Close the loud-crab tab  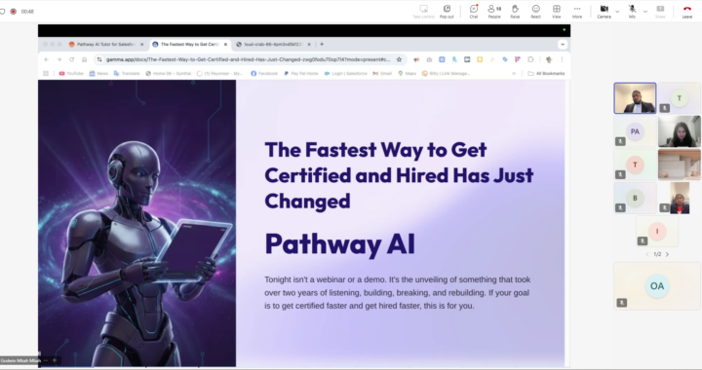[x=309, y=44]
